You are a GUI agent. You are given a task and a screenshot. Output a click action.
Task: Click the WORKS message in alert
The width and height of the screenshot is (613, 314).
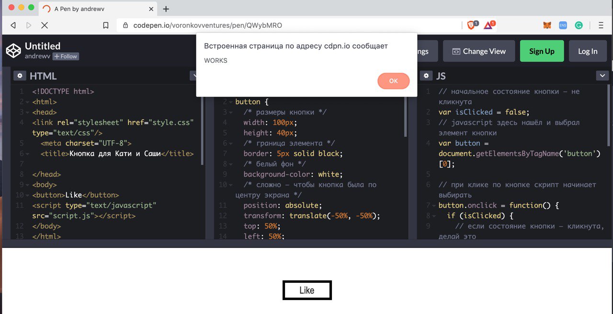click(216, 61)
